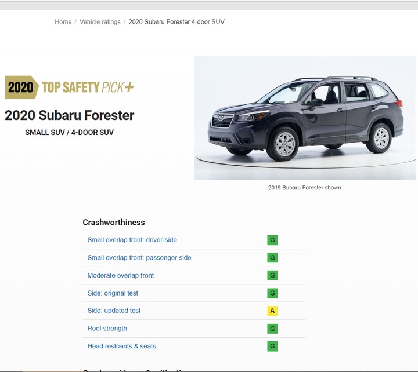Open the Vehicle ratings breadcrumb link
The image size is (418, 372).
(100, 22)
